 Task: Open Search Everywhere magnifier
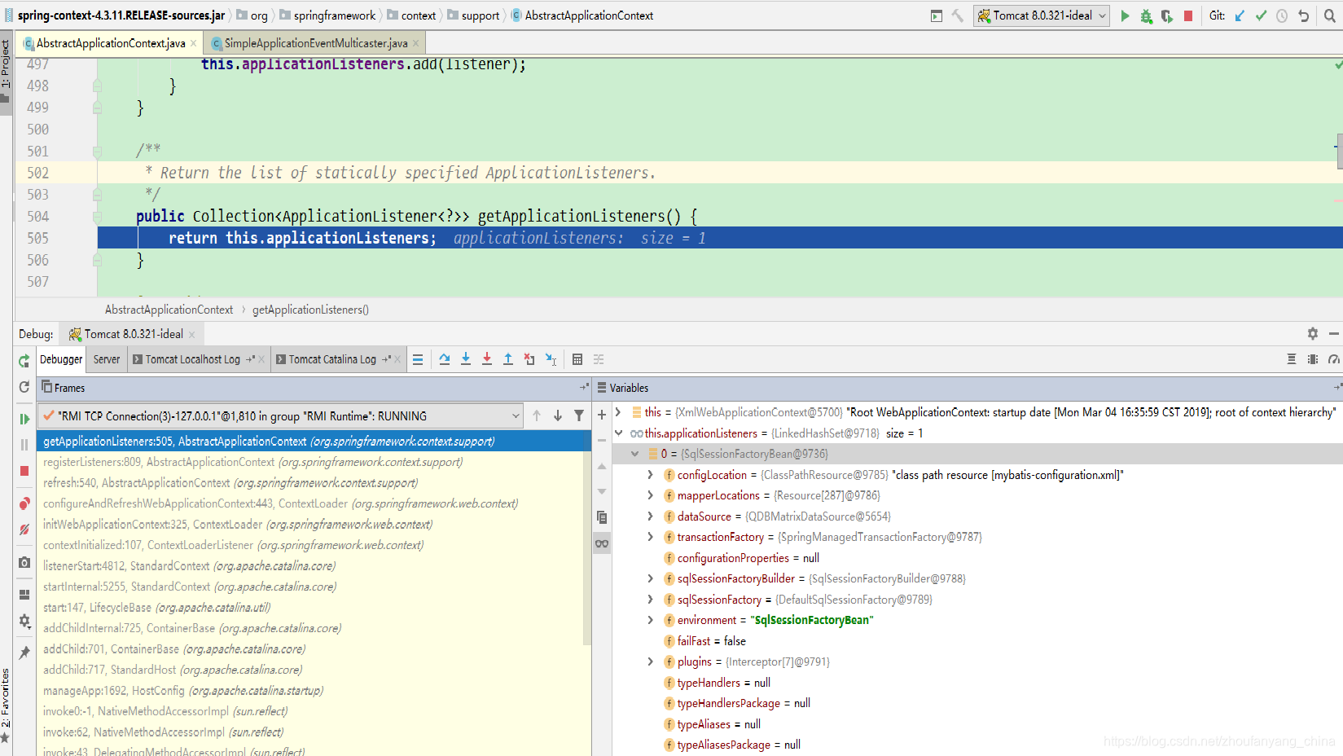click(1330, 15)
